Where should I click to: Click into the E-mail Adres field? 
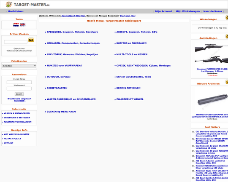point(19,82)
